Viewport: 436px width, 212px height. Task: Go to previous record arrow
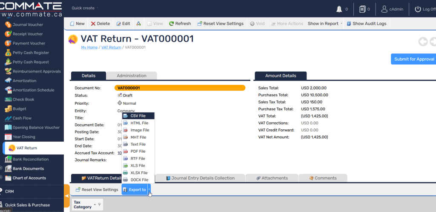coord(423,42)
